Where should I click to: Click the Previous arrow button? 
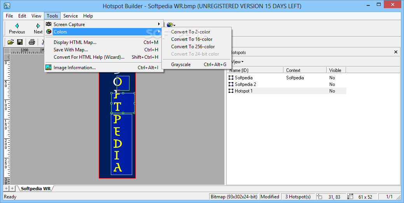click(x=17, y=28)
